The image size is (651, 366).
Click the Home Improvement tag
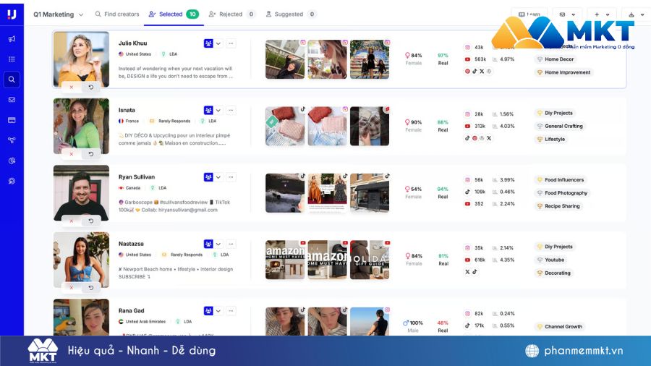pos(563,72)
